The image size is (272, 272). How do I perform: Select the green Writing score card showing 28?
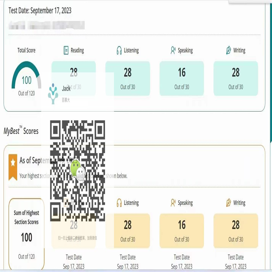pyautogui.click(x=236, y=78)
